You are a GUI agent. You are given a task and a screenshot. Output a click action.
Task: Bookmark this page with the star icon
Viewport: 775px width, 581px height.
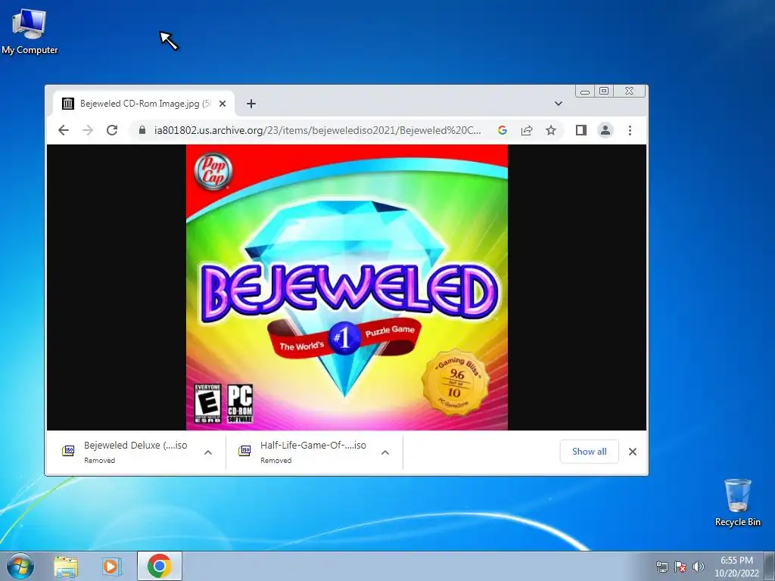click(x=551, y=130)
